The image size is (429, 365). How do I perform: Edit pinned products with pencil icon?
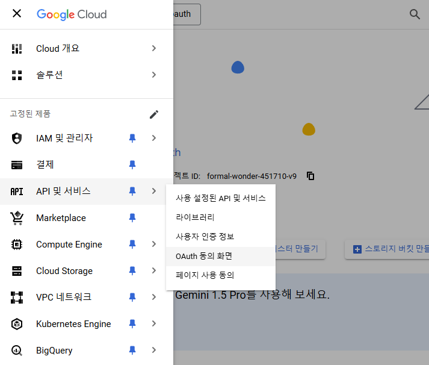[154, 114]
